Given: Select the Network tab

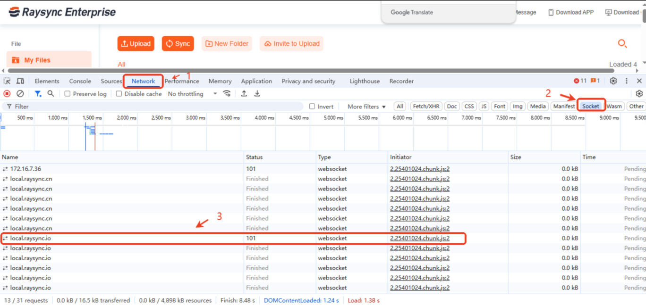Looking at the screenshot, I should coord(143,81).
